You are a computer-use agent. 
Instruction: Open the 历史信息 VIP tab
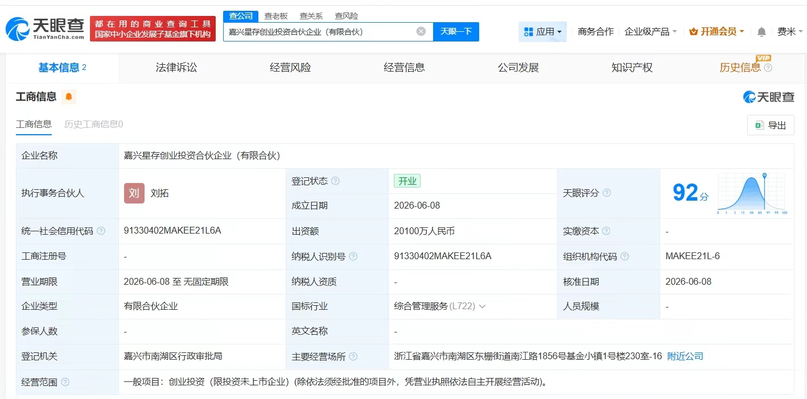tap(740, 68)
